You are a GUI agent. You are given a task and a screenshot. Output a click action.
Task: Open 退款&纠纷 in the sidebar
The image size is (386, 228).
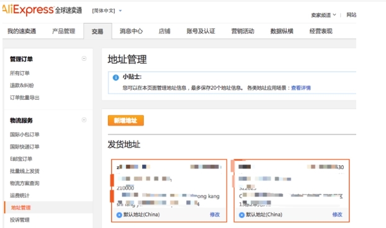click(22, 85)
